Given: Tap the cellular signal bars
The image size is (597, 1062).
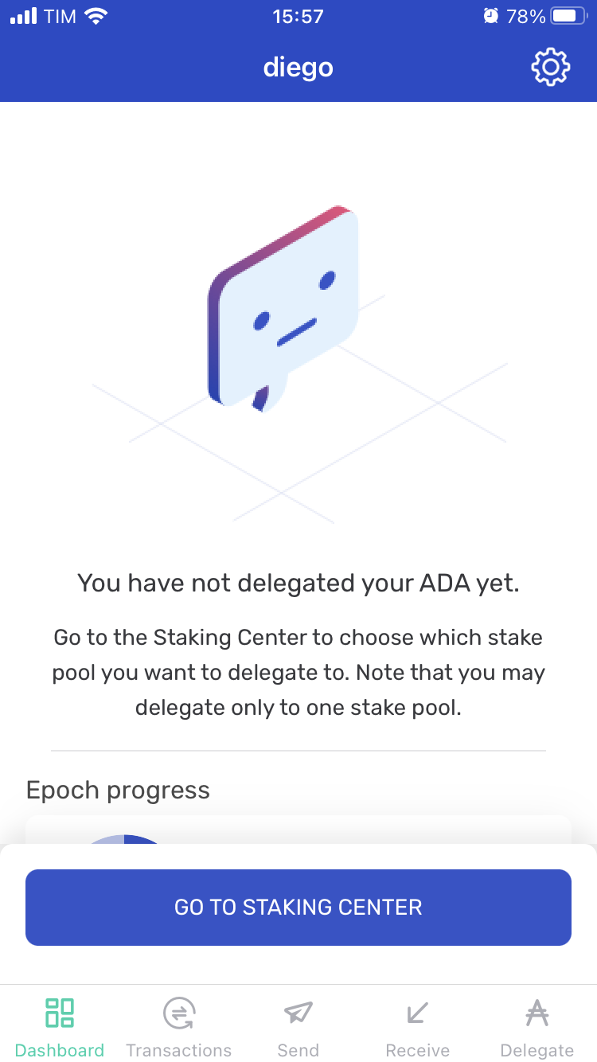Looking at the screenshot, I should (24, 17).
